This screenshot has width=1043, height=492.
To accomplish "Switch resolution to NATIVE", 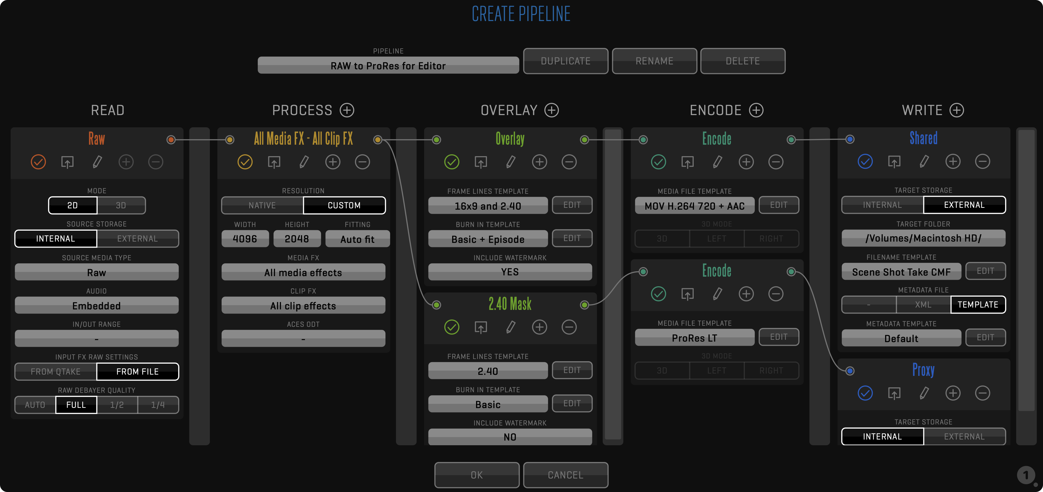I will pyautogui.click(x=262, y=205).
